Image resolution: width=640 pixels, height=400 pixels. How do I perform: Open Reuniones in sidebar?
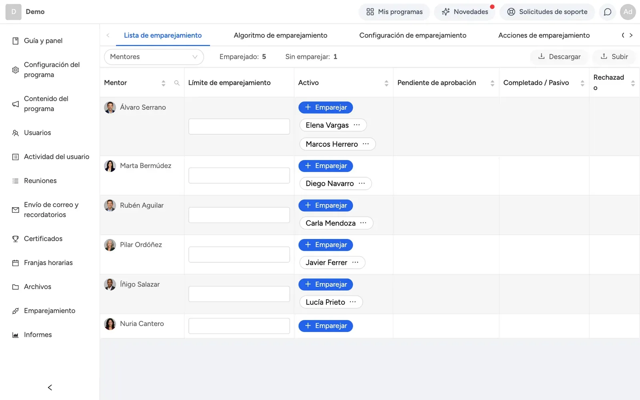(40, 181)
